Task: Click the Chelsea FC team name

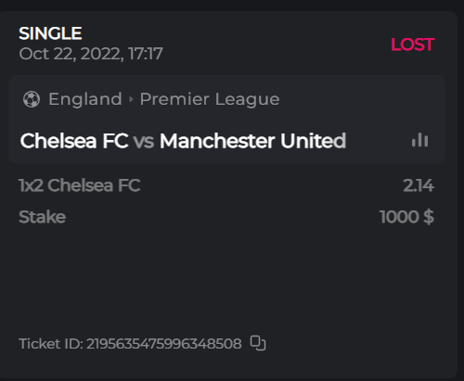Action: 74,141
